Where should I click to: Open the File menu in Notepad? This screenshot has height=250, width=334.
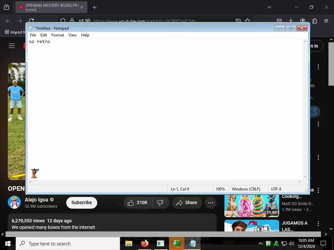tap(33, 35)
